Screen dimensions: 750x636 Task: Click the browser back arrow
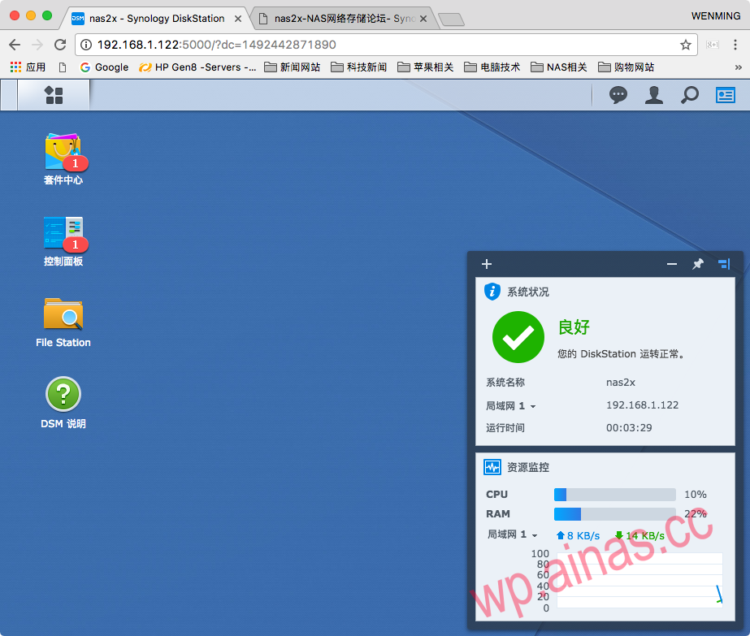point(15,45)
